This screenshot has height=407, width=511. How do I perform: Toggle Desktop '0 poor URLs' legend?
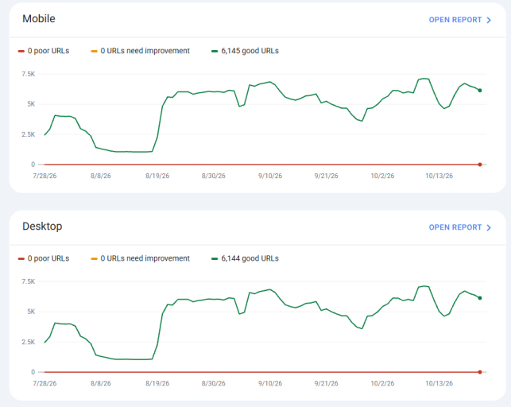pos(44,258)
